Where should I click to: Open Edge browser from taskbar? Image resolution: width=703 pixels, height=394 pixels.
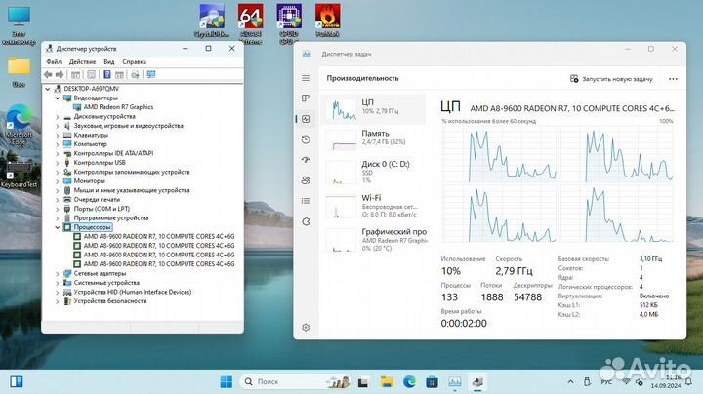(x=409, y=382)
